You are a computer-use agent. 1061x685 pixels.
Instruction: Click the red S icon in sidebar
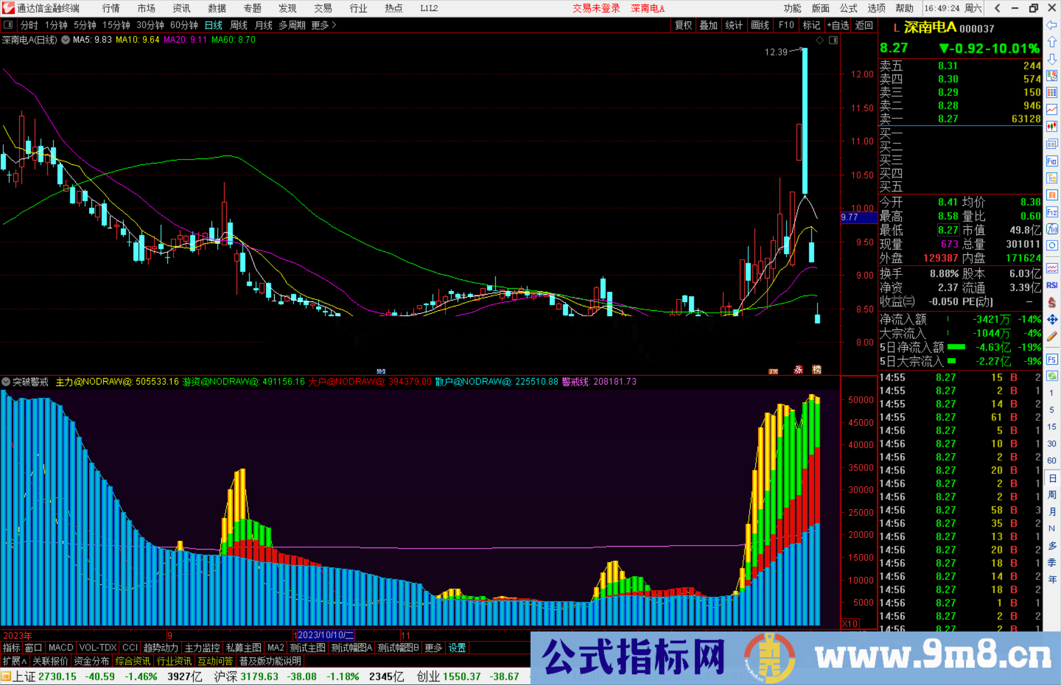coord(1052,302)
